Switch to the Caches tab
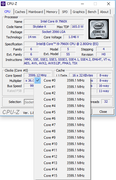The height and width of the screenshot is (180, 116). coord(20,12)
